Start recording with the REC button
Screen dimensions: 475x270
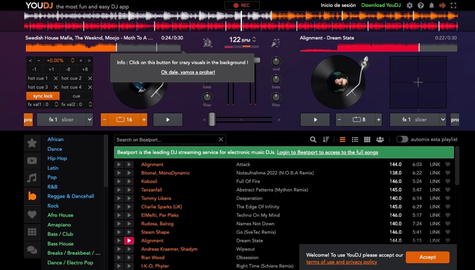click(x=241, y=5)
